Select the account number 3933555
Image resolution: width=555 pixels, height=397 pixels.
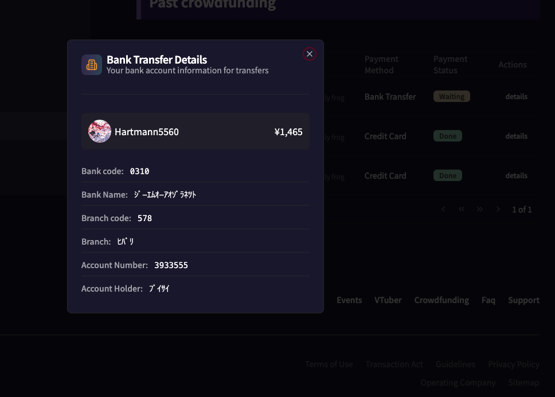[171, 265]
